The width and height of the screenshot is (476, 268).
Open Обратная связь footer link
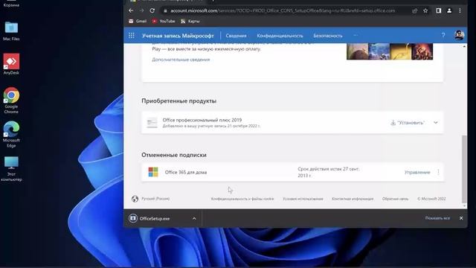[x=395, y=199]
